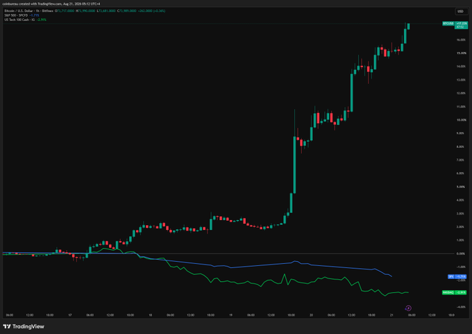Click the Bitcoin / U.S. Dollar legend title
472x334 pixels.
(x=29, y=11)
